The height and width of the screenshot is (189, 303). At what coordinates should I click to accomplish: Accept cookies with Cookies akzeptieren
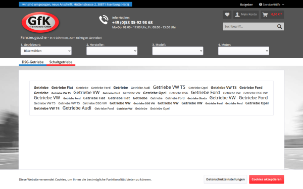tap(267, 179)
